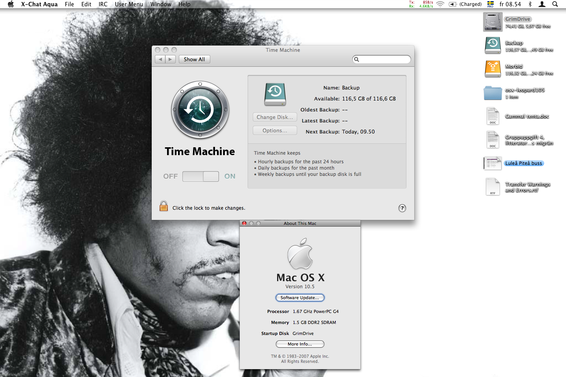Select the GrimDrive hard disk icon
566x377 pixels.
click(493, 22)
